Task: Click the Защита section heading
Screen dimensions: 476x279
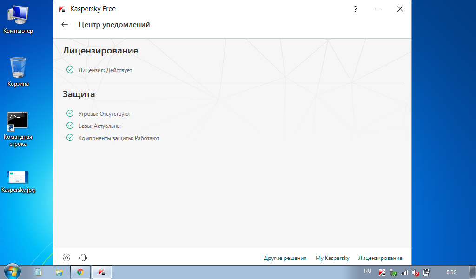Action: click(x=79, y=94)
